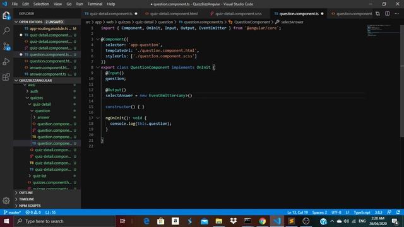Select the TypeScript language mode

tap(362, 212)
